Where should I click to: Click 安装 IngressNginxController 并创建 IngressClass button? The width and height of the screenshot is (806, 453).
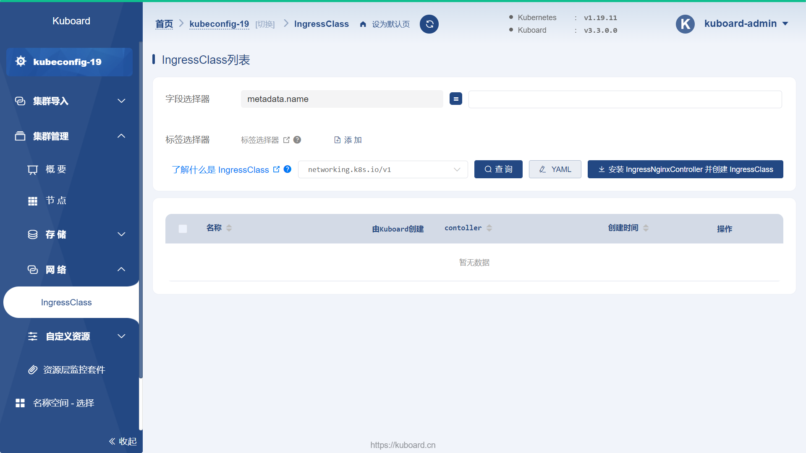[685, 169]
